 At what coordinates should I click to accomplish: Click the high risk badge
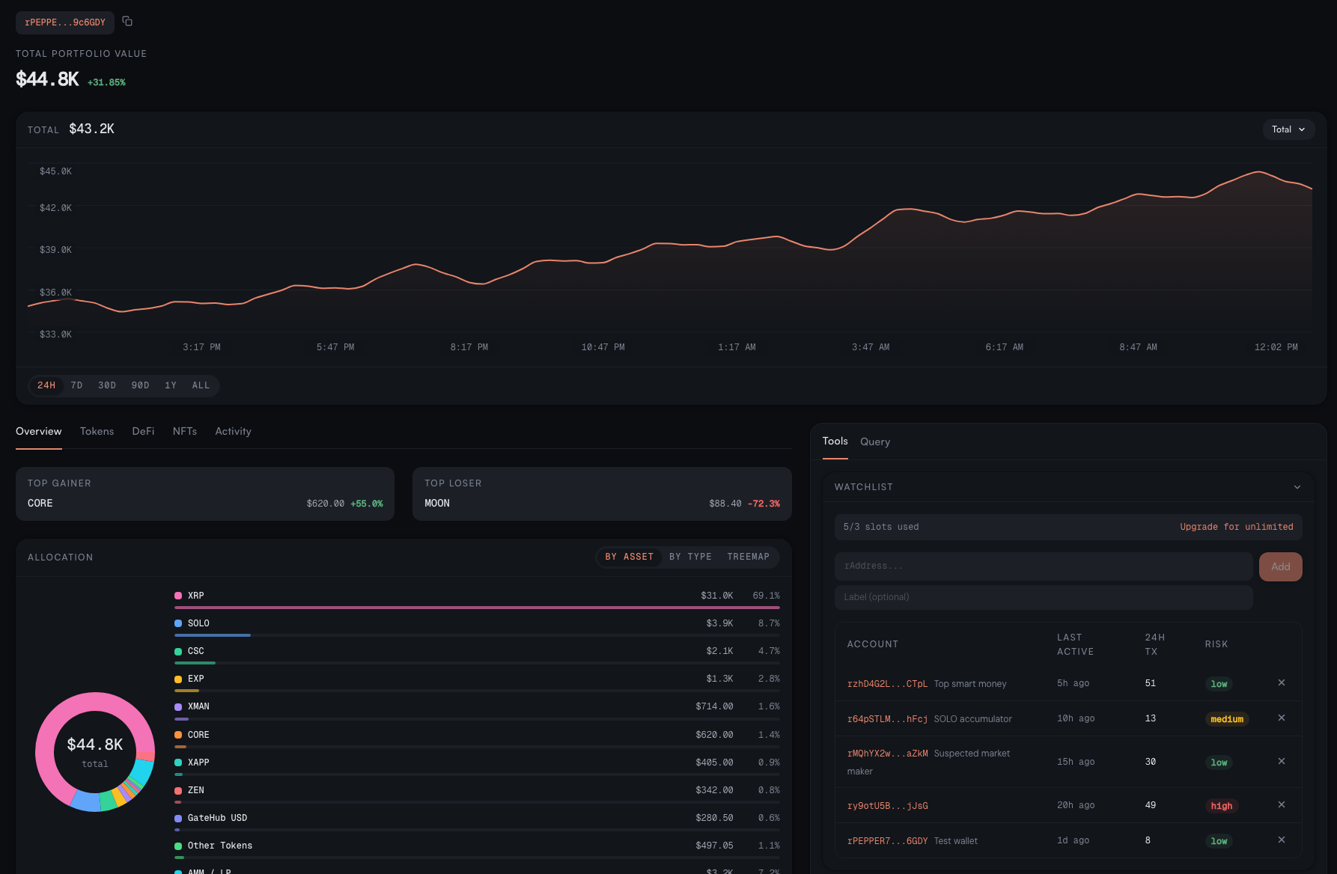point(1222,806)
